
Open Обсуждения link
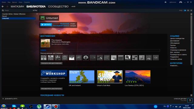coord(175,43)
